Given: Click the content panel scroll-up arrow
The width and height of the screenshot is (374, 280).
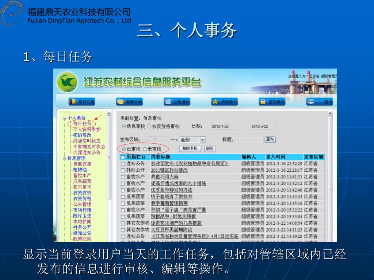Looking at the screenshot, I should 330,113.
